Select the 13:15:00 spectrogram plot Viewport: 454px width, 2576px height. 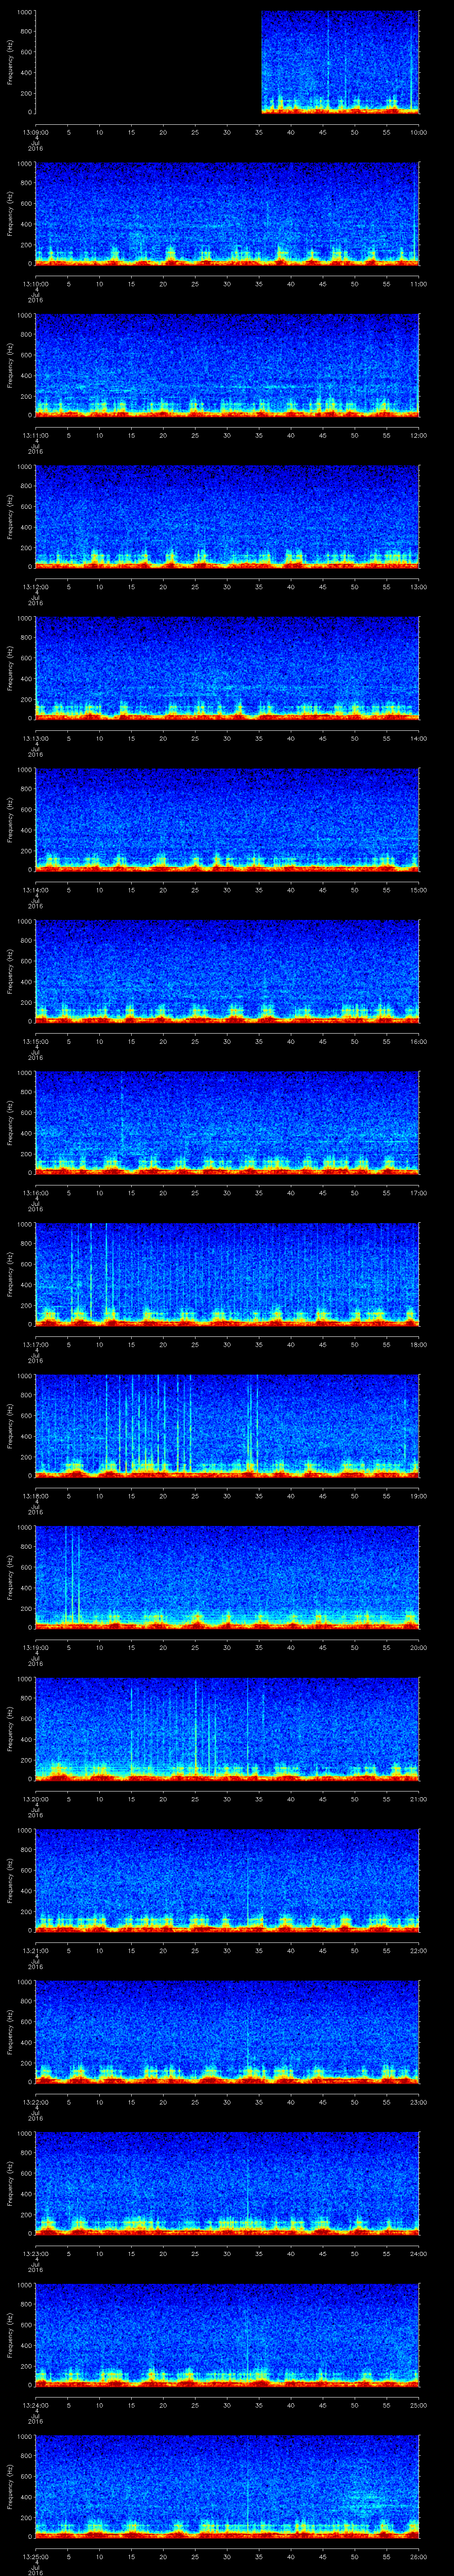[x=227, y=970]
